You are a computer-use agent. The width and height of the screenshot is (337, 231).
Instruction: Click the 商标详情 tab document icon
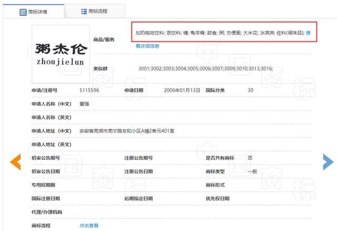pos(23,12)
